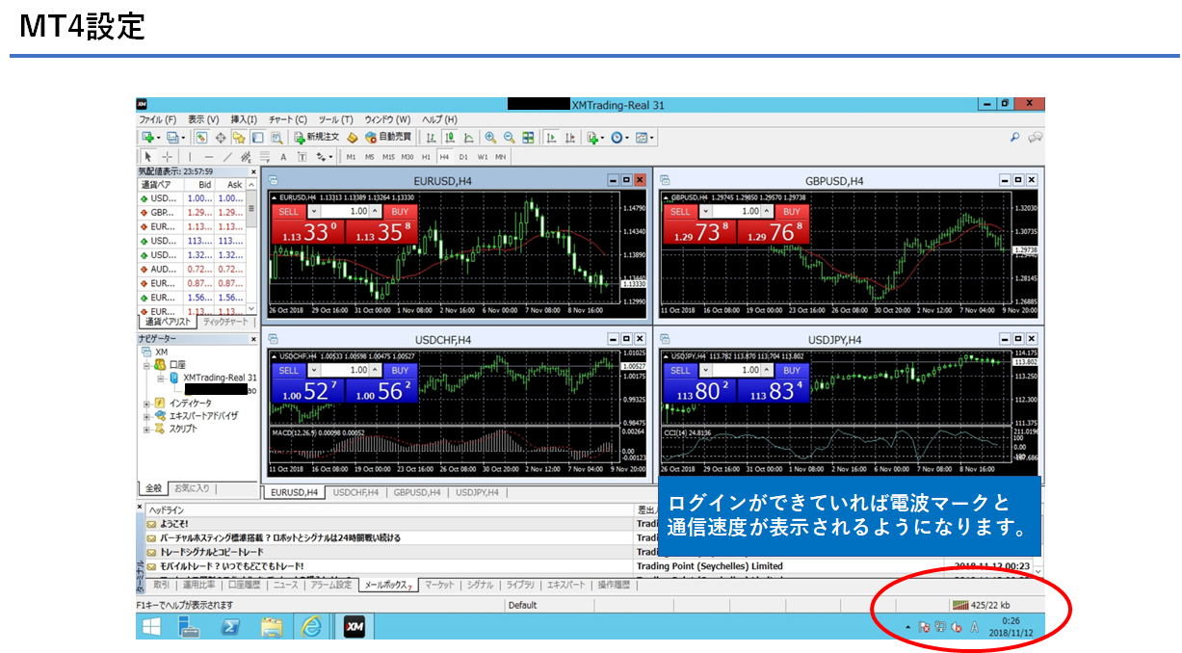Open the 口座履歴 terminal tab
Image resolution: width=1182 pixels, height=653 pixels.
244,585
